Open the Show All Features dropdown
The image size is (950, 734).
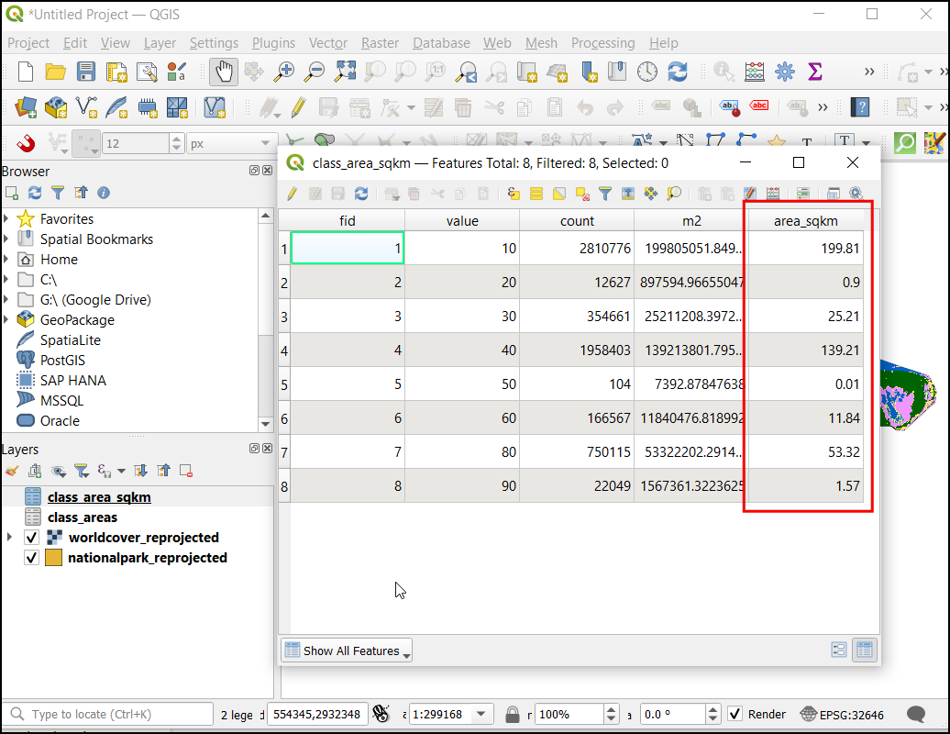[346, 651]
